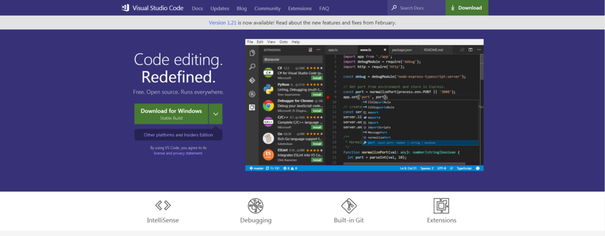Open the Edit menu in the editor screenshot
The image size is (605, 236).
point(260,42)
